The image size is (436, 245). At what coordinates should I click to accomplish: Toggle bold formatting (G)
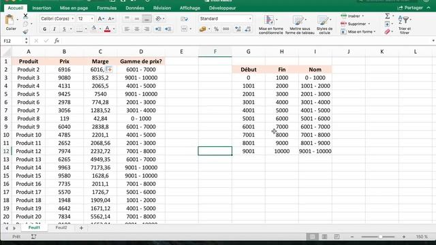(44, 29)
